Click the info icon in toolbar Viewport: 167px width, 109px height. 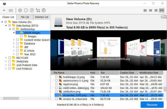pyautogui.click(x=26, y=10)
